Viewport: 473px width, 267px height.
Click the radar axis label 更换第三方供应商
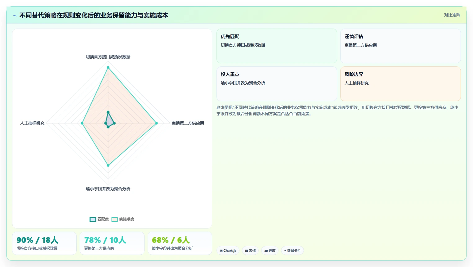click(188, 123)
